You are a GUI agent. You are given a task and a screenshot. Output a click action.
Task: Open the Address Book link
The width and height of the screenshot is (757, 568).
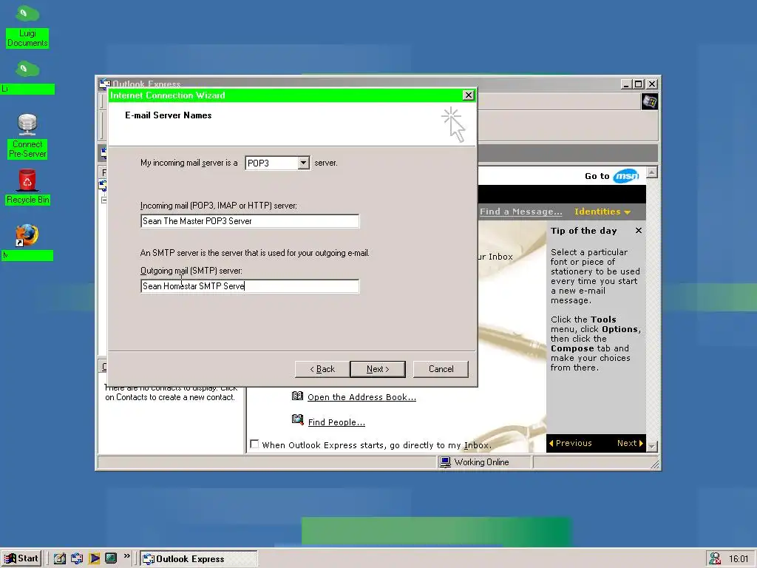pyautogui.click(x=361, y=397)
